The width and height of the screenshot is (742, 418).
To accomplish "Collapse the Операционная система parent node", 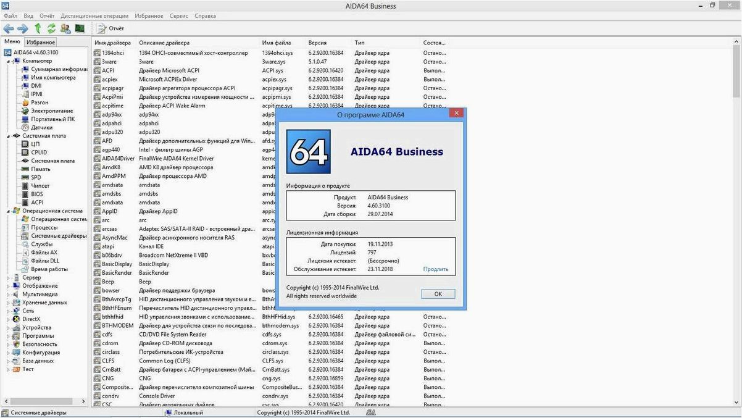I will pyautogui.click(x=9, y=211).
